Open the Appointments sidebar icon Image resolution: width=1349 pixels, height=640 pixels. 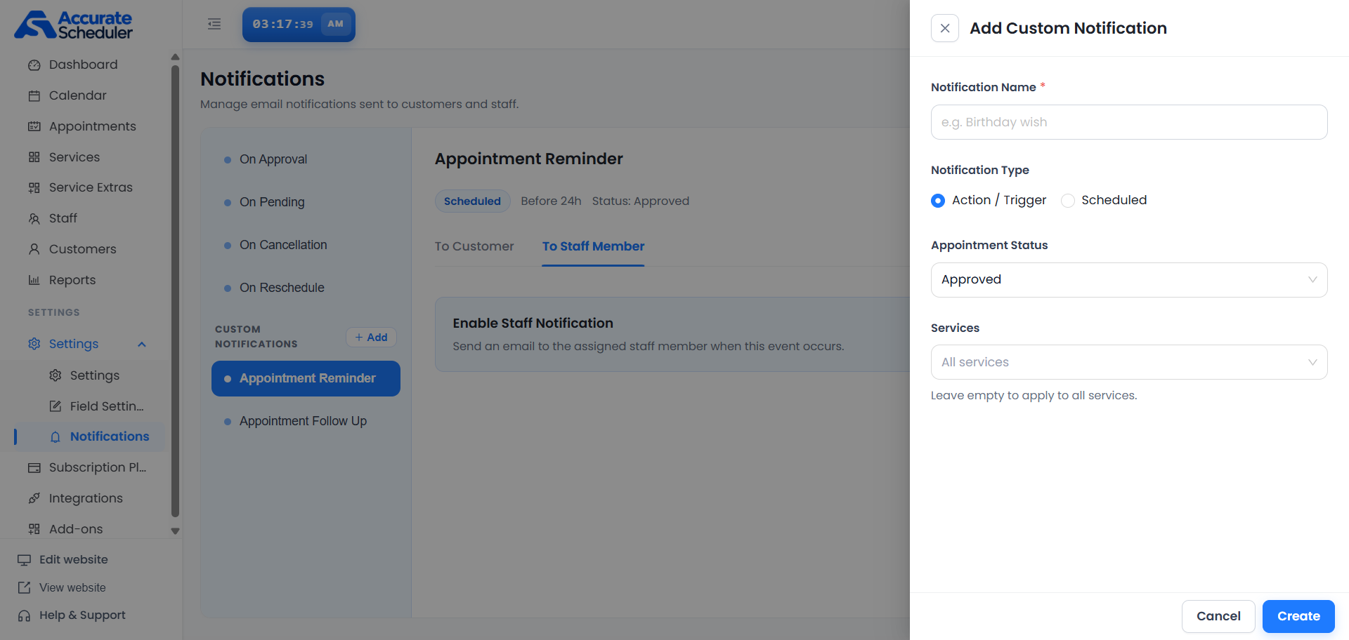coord(34,126)
